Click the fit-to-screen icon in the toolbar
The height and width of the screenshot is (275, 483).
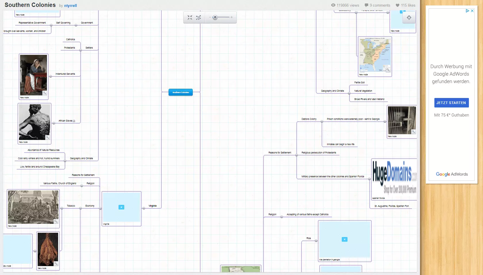(x=190, y=18)
